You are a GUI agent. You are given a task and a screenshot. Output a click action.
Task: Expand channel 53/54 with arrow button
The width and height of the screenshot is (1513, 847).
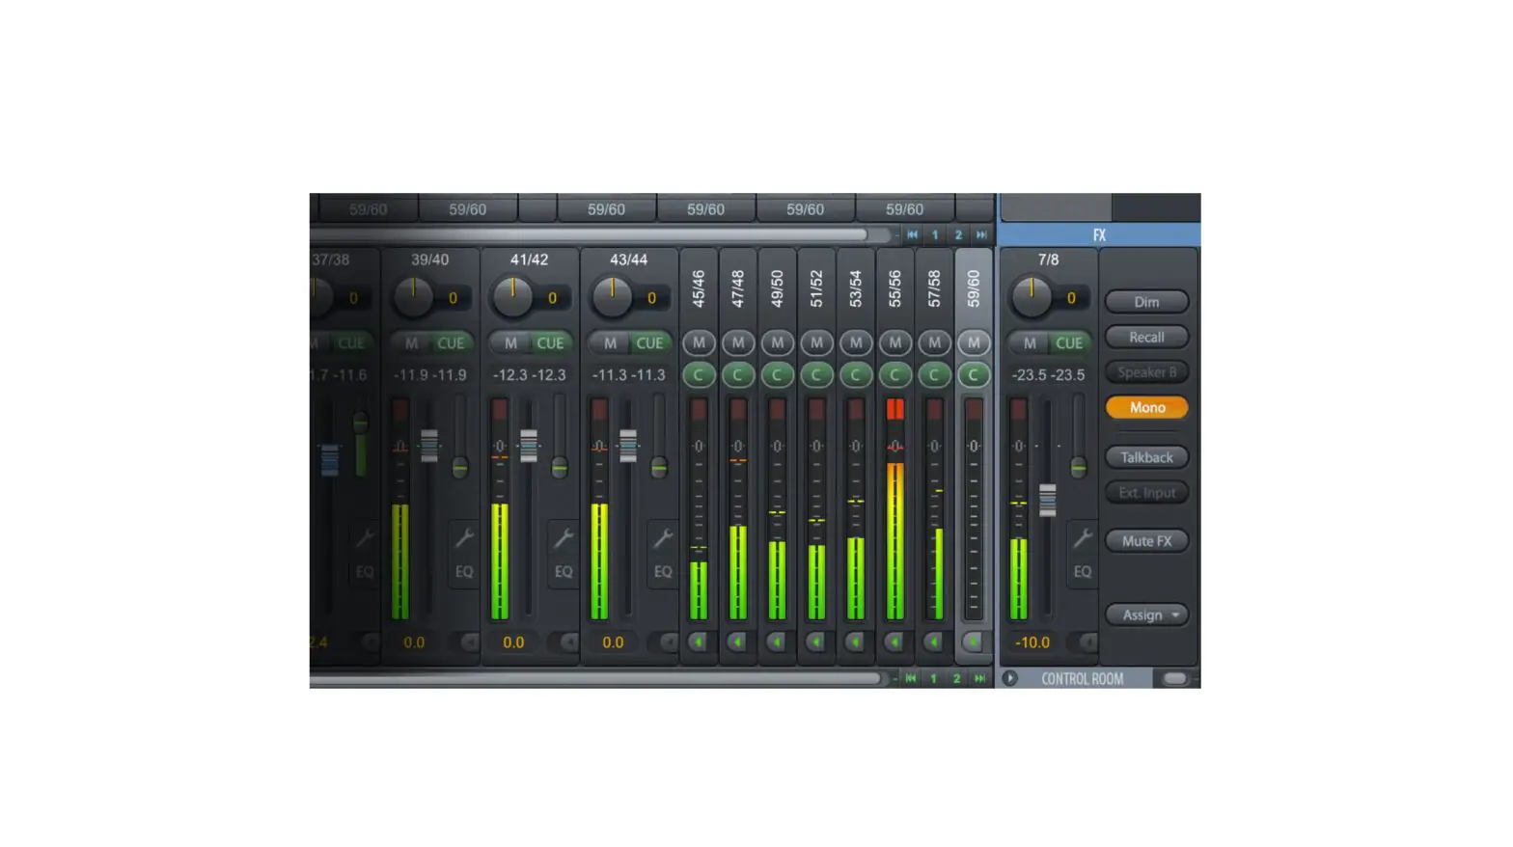856,642
